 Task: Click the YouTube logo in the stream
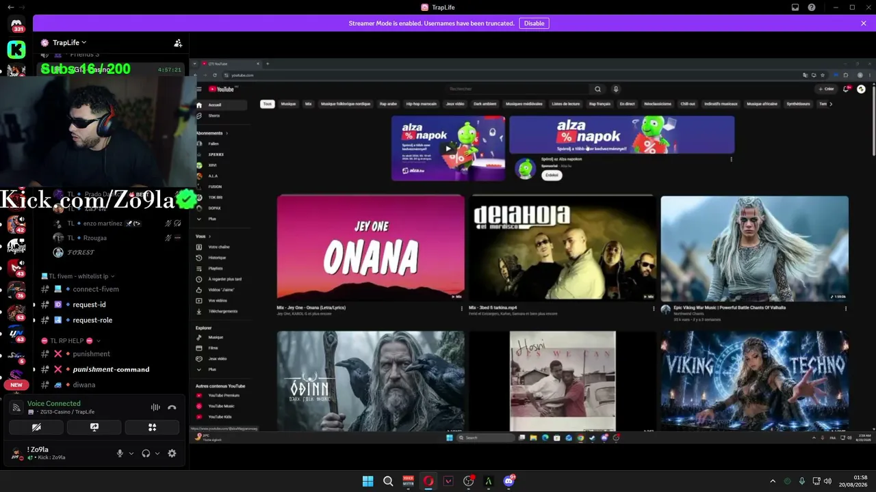coord(222,89)
